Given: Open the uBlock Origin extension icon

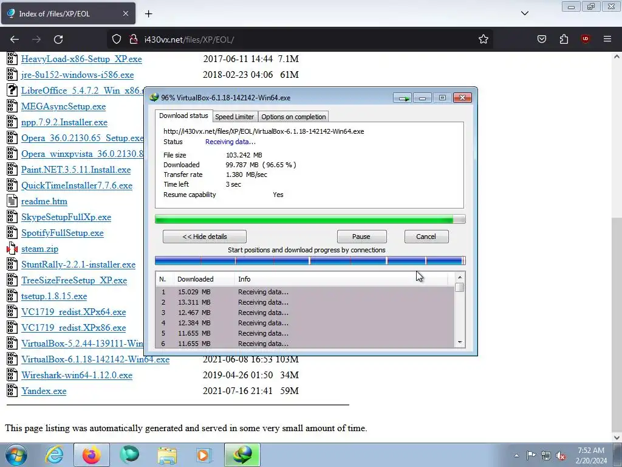Looking at the screenshot, I should (585, 39).
